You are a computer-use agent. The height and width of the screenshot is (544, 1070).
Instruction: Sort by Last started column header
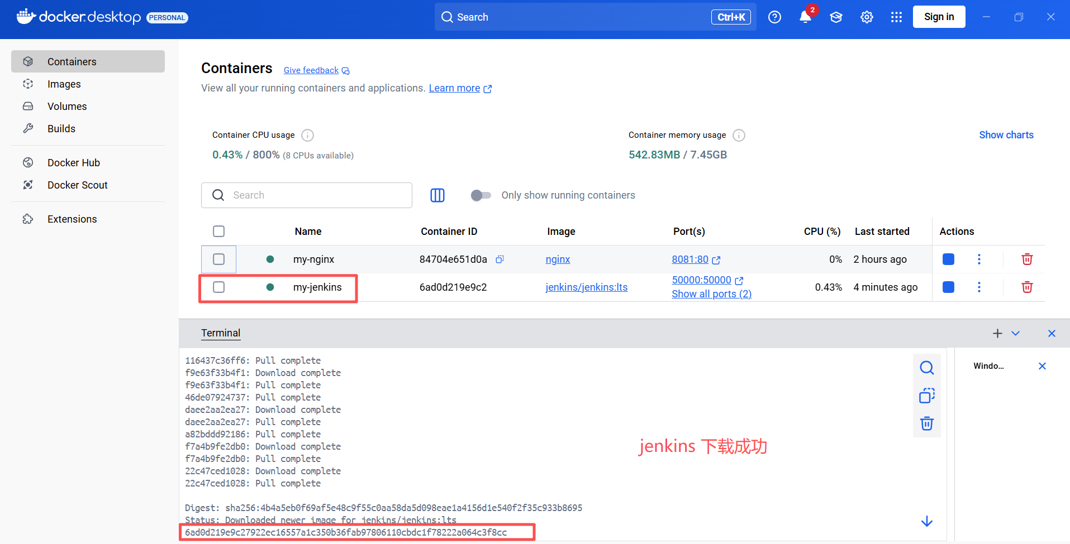[882, 232]
